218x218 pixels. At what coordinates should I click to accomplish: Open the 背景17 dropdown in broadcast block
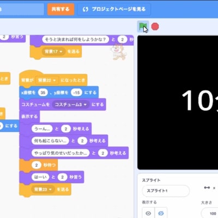(x=54, y=52)
